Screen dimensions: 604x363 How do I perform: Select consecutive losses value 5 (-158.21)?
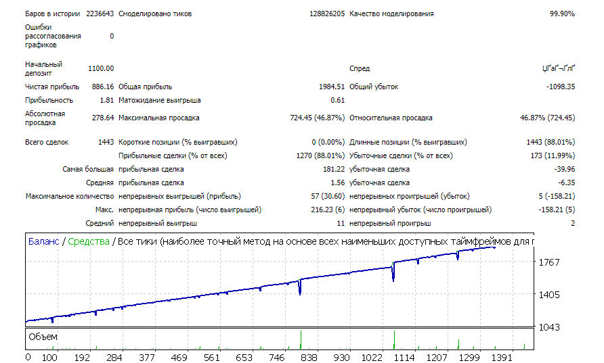tap(557, 197)
